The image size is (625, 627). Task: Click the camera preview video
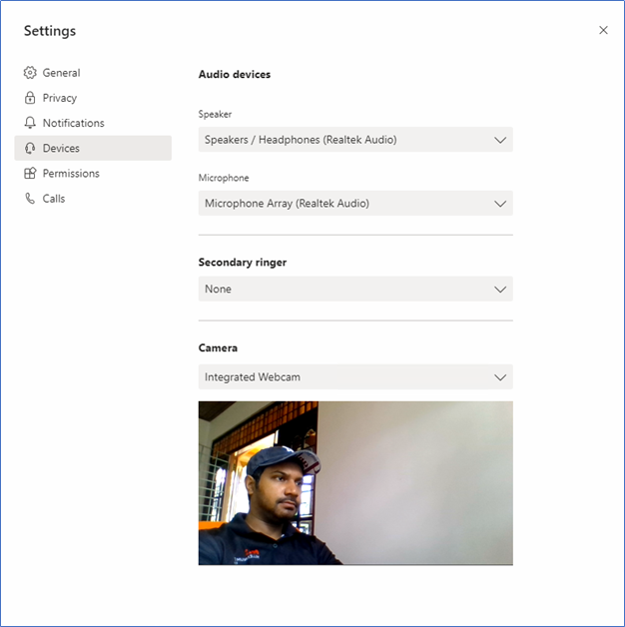pyautogui.click(x=355, y=483)
